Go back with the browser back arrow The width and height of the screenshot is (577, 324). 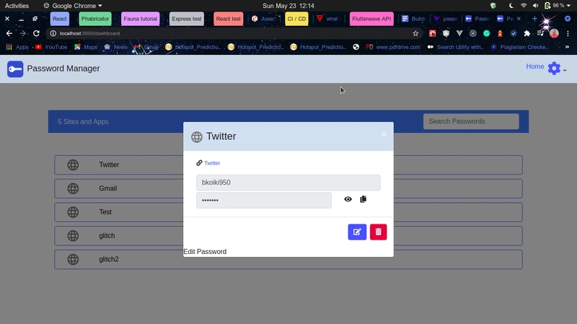[9, 33]
